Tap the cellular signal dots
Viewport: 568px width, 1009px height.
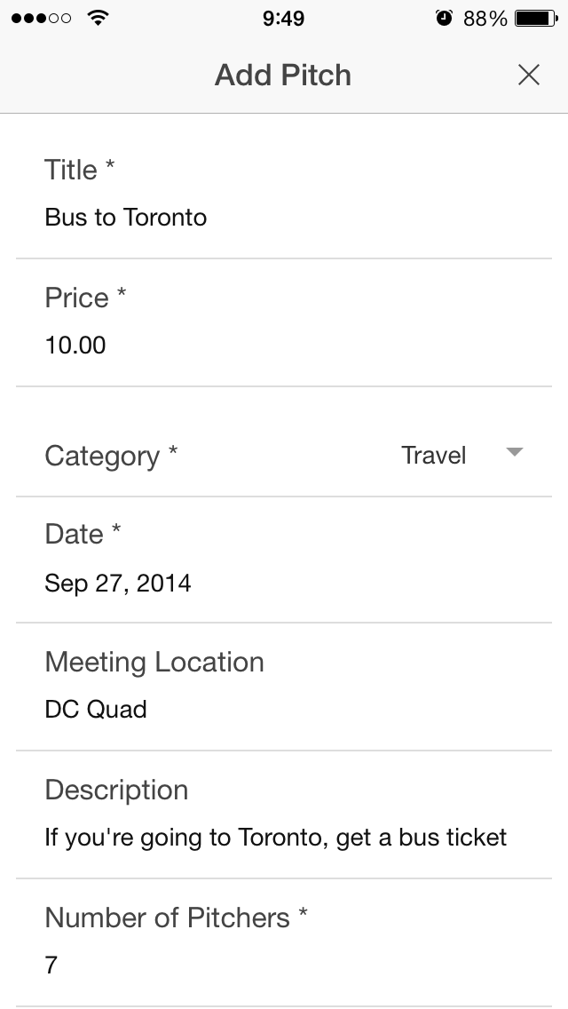[x=41, y=18]
